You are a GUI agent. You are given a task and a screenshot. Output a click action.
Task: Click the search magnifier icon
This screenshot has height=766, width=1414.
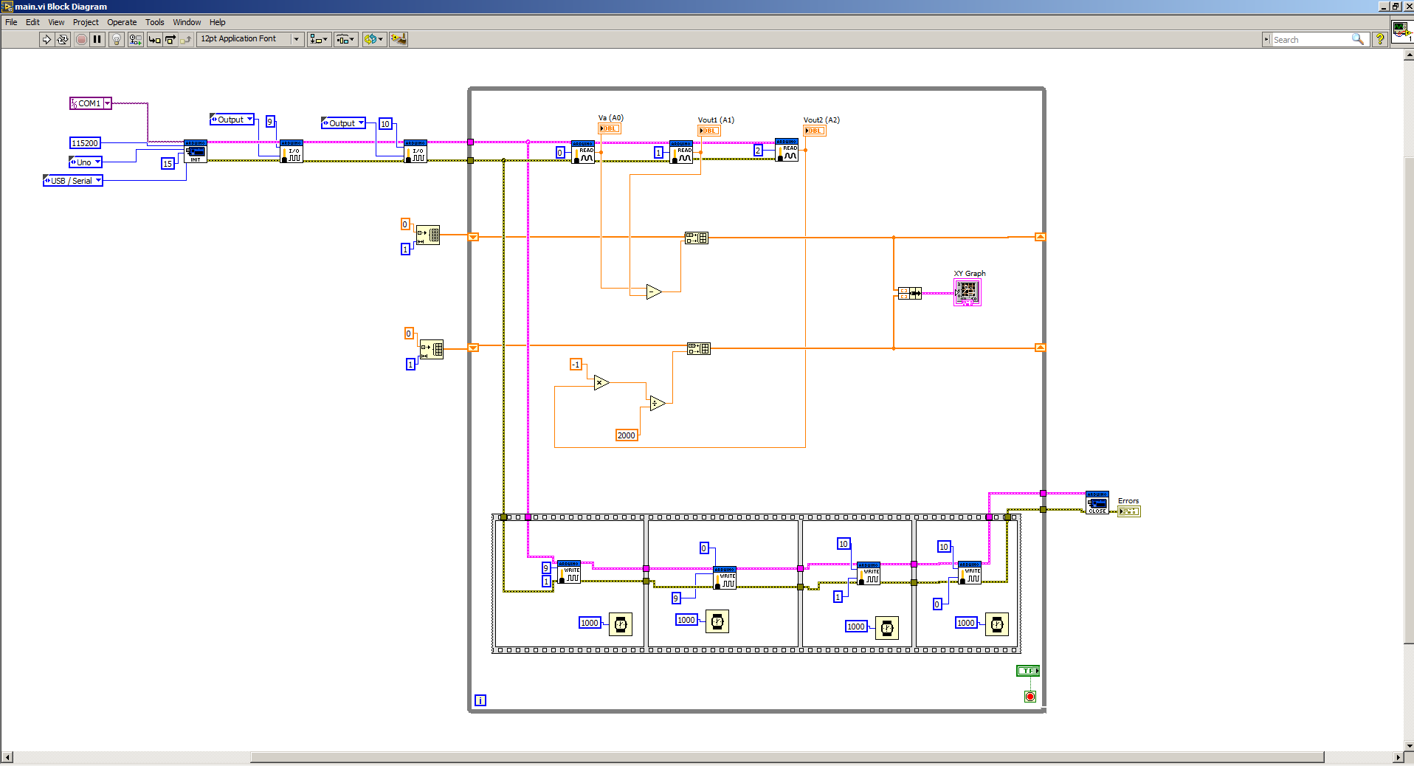point(1358,39)
